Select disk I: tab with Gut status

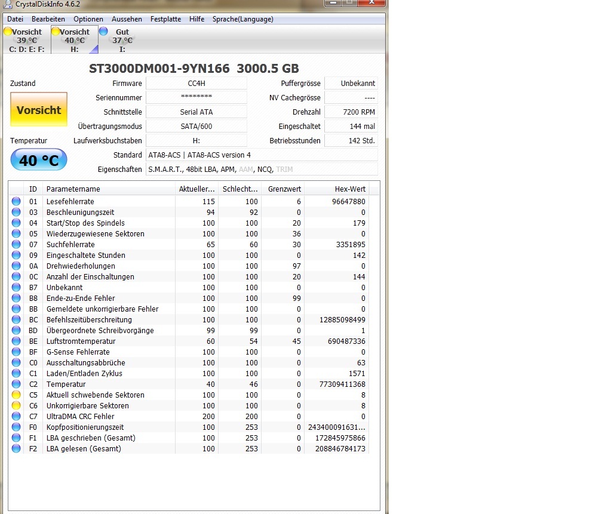tap(122, 40)
